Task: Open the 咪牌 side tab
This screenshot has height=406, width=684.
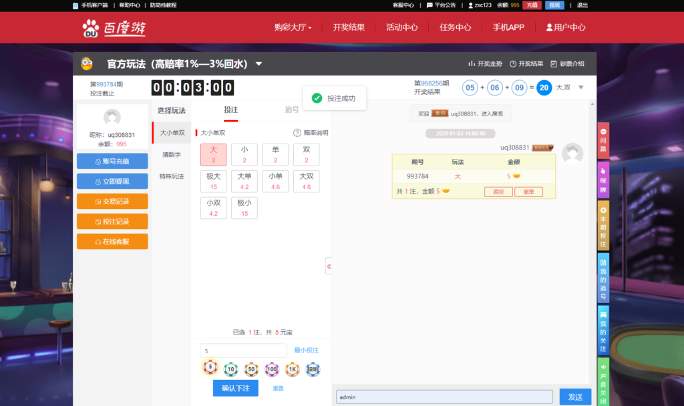Action: click(x=603, y=180)
